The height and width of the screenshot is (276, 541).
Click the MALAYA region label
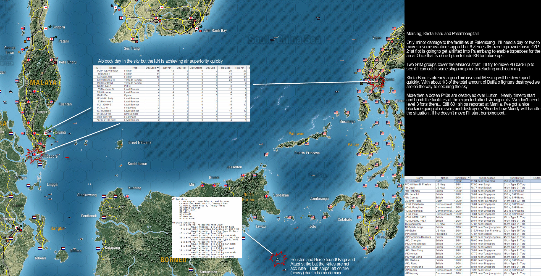(43, 83)
